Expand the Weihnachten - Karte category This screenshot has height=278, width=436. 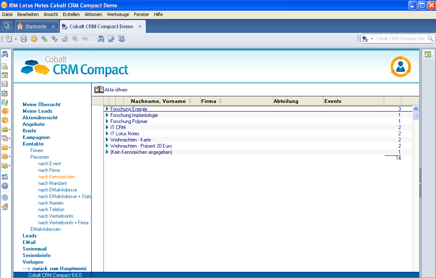(107, 139)
